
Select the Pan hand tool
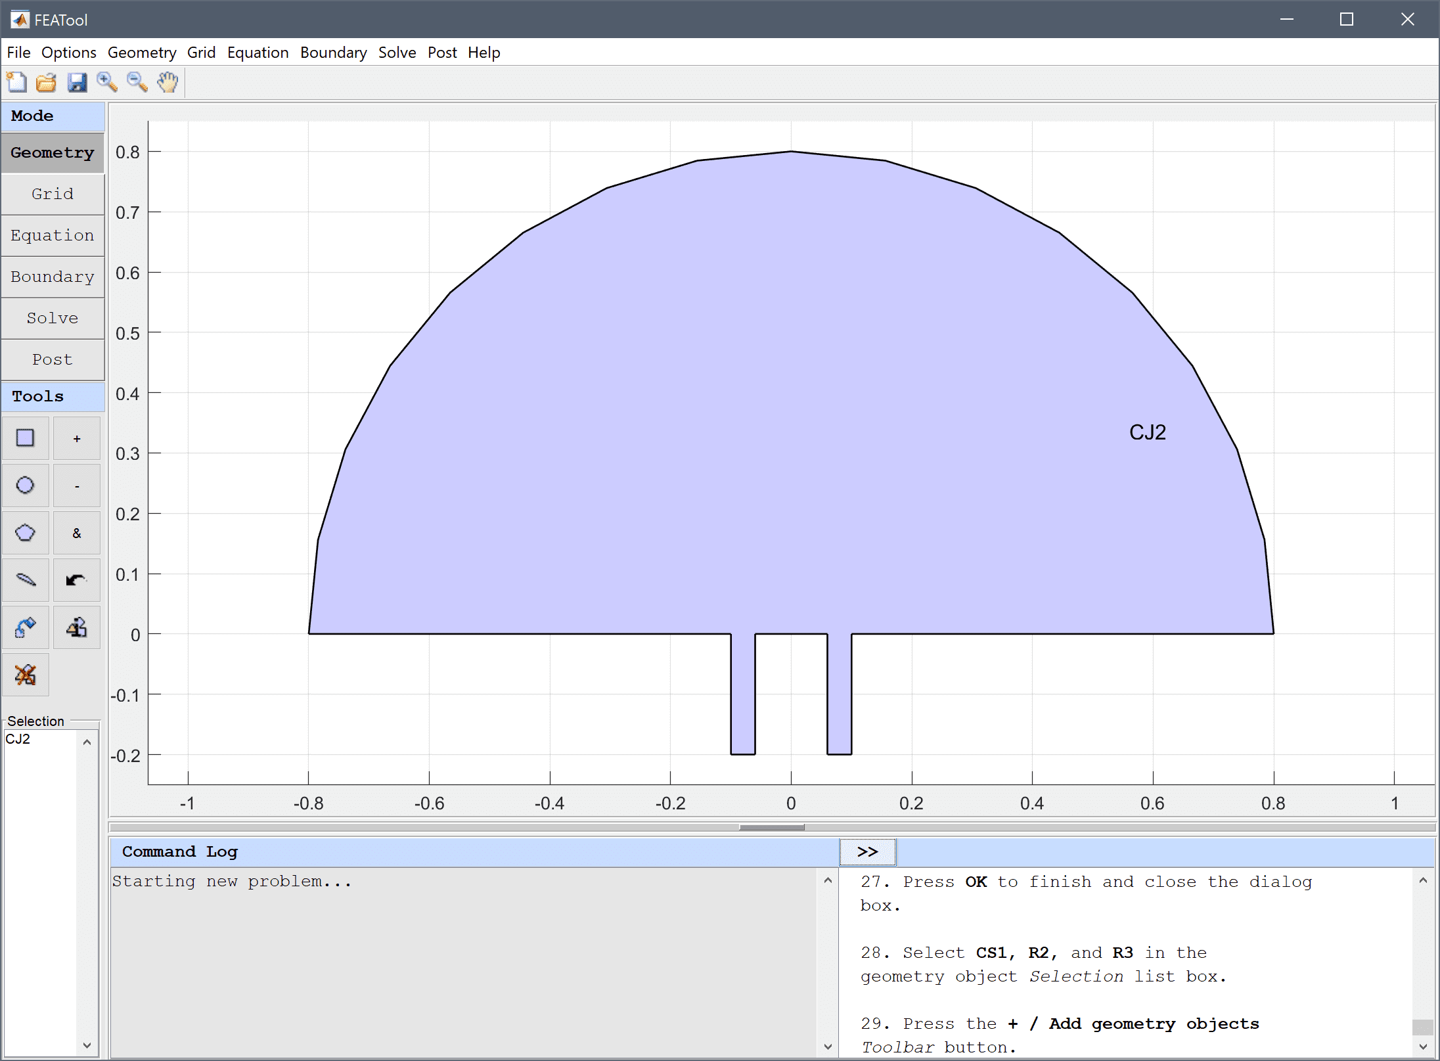coord(168,82)
